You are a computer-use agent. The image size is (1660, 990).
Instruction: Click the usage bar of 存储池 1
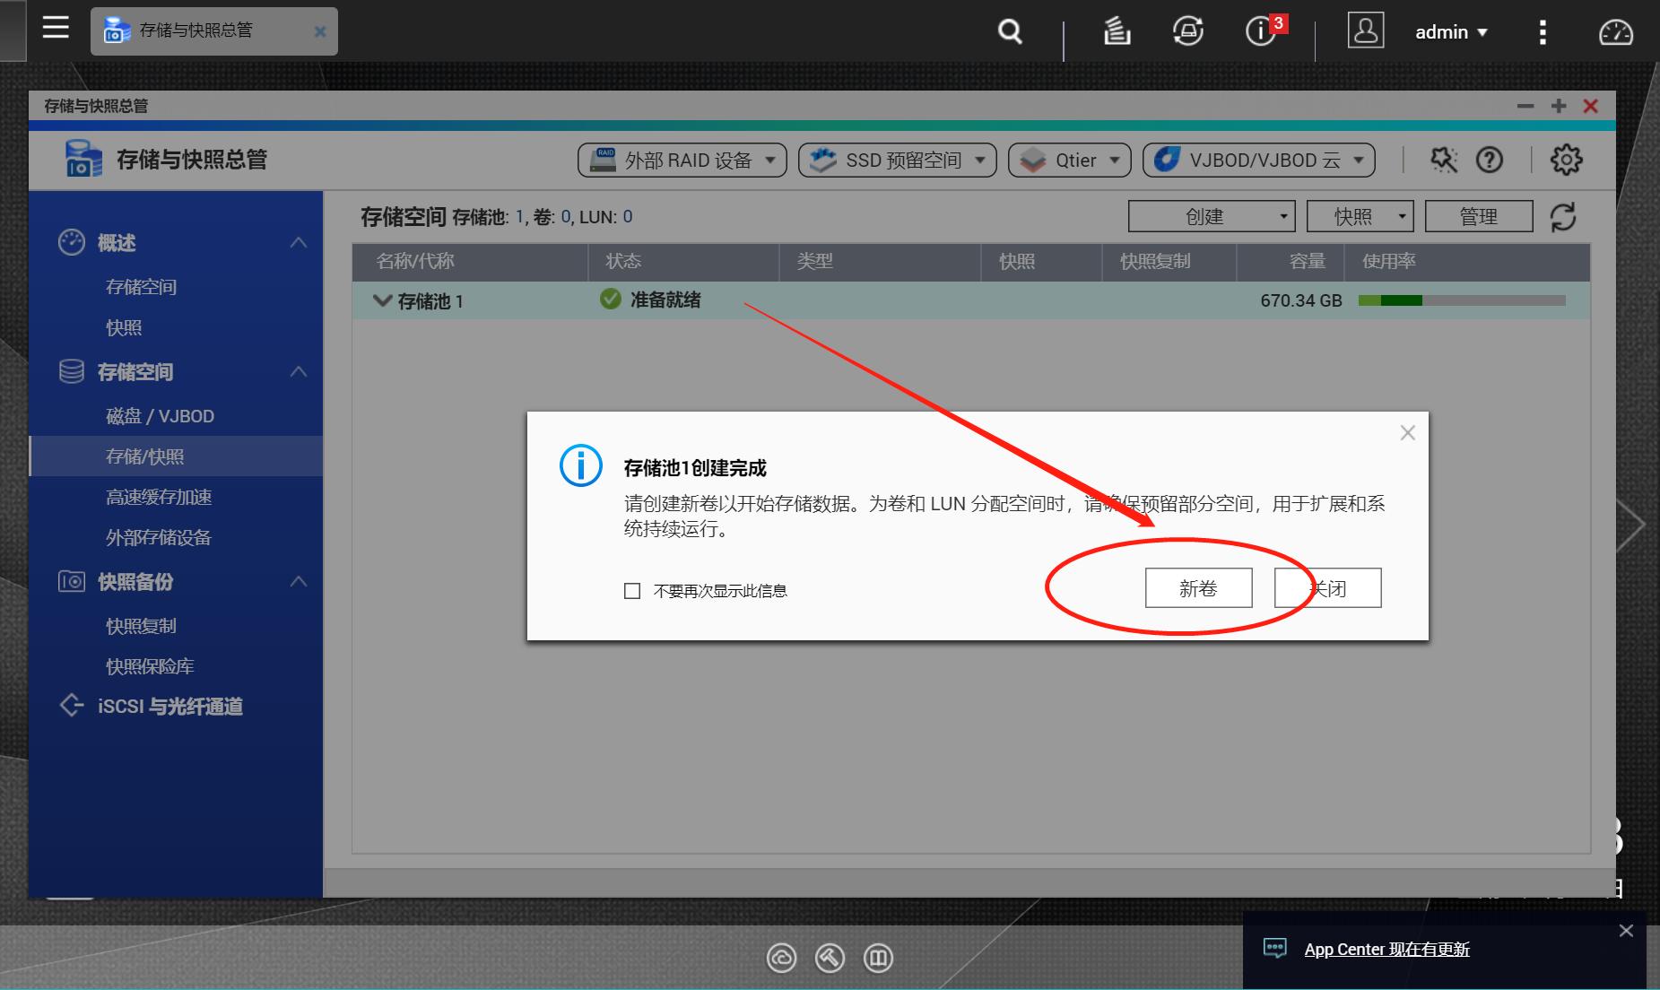click(x=1462, y=300)
